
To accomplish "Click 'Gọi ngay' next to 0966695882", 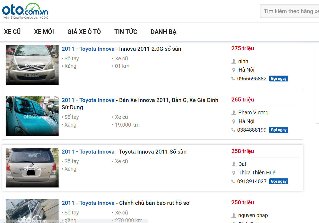I will point(279,79).
